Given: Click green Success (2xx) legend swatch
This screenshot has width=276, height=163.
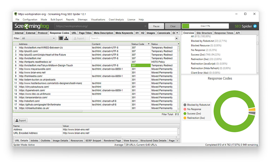Looking at the screenshot, I should tap(185, 113).
